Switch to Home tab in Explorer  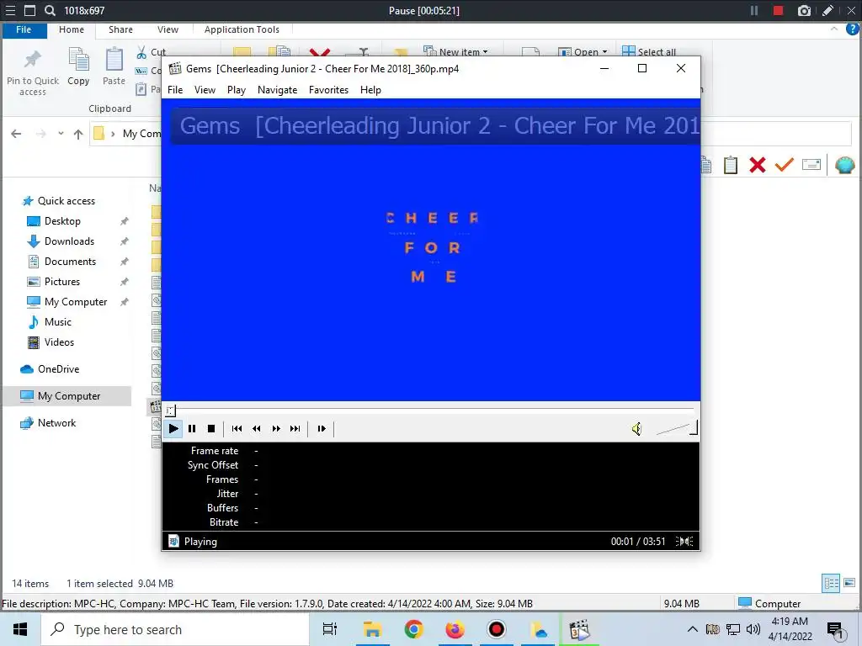[72, 29]
